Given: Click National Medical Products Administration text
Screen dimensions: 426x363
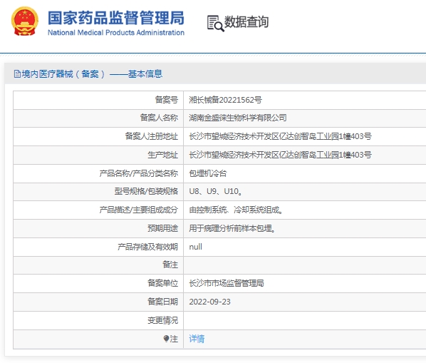Looking at the screenshot, I should [116, 33].
